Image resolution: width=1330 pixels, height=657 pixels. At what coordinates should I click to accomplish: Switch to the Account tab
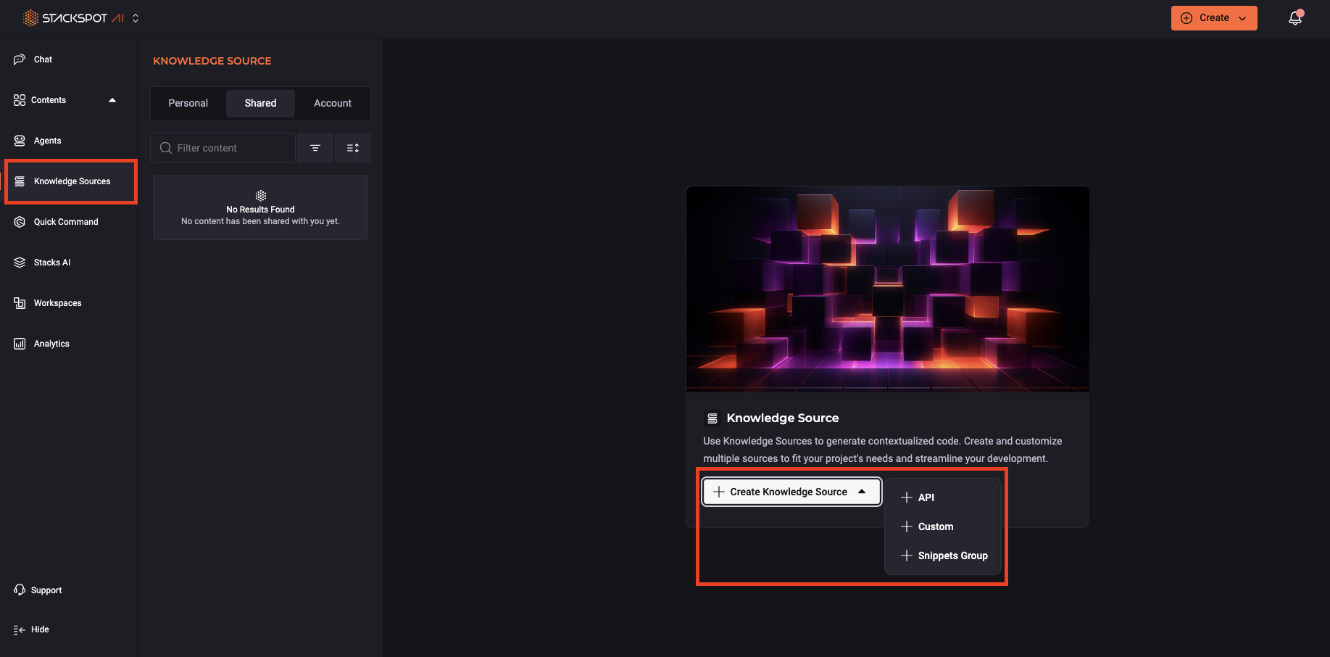pos(332,103)
